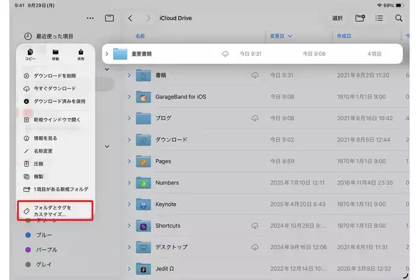
Task: Open 最近使った項目 in sidebar
Action: [x=49, y=36]
